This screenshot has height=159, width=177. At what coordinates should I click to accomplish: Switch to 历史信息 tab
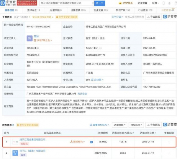tap(168, 10)
